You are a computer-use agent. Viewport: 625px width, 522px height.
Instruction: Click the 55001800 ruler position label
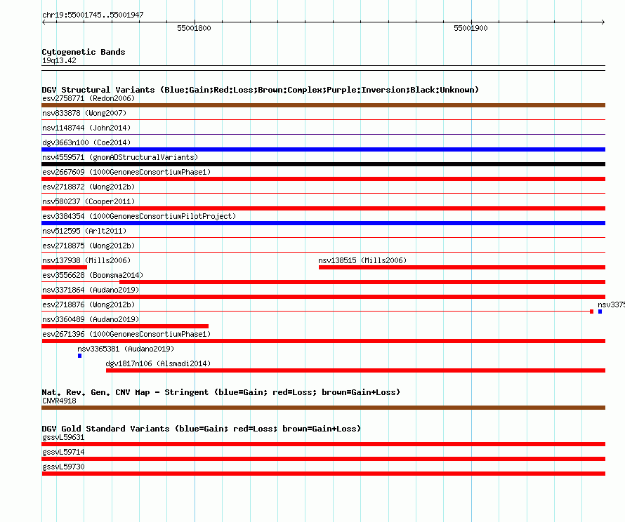(x=194, y=28)
